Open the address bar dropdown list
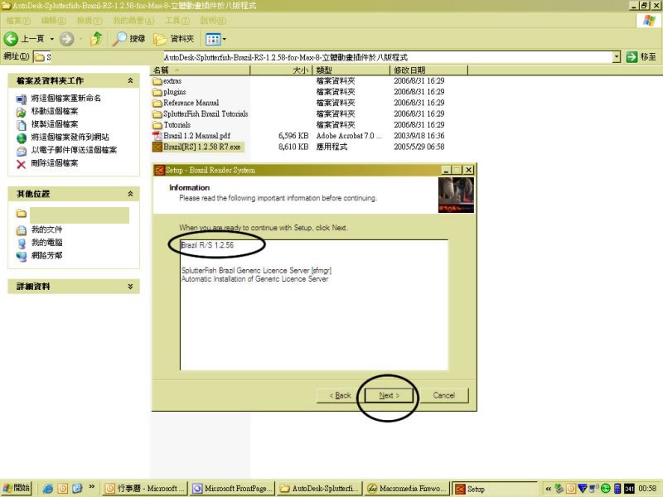 tap(617, 57)
